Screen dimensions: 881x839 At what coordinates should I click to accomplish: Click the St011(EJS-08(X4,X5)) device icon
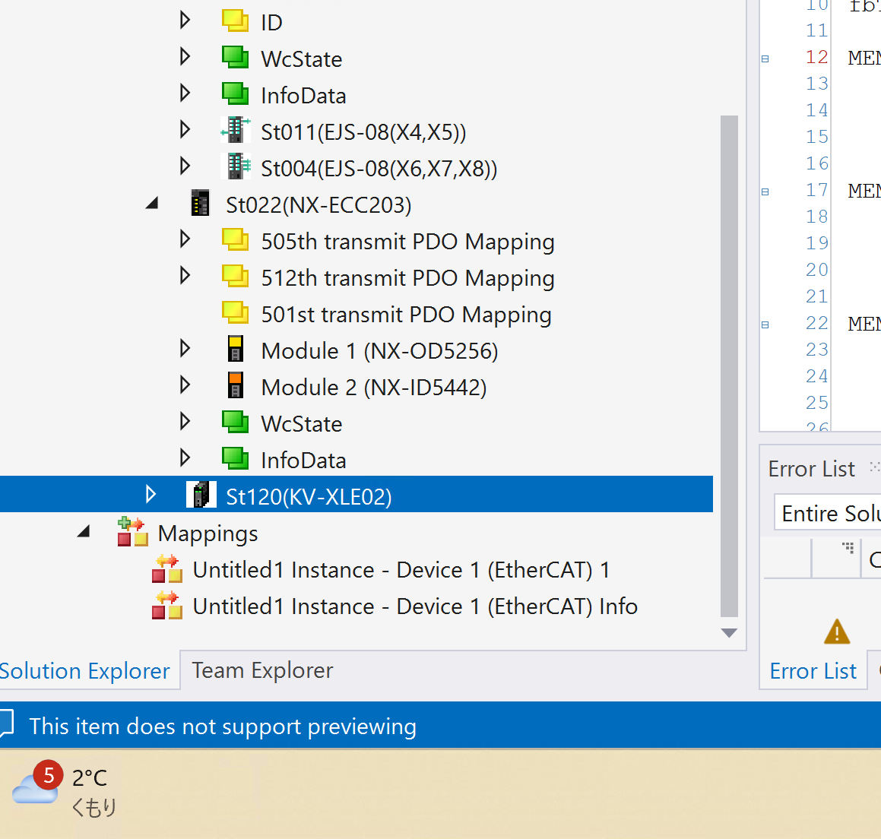[236, 131]
